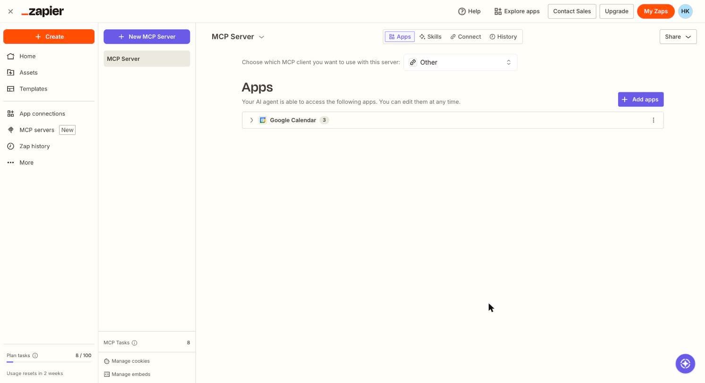Image resolution: width=705 pixels, height=383 pixels.
Task: Click the Explore apps grid icon
Action: 498,11
